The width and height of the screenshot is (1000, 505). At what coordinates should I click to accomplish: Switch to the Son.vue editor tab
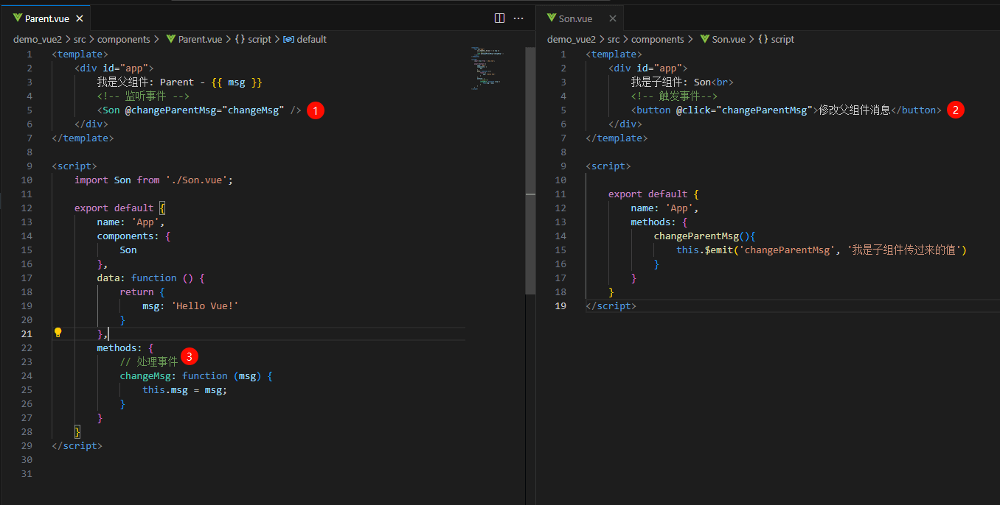575,18
